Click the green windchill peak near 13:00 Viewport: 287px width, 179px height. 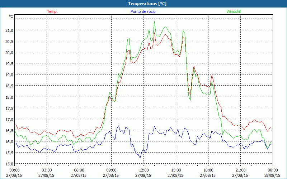click(155, 21)
